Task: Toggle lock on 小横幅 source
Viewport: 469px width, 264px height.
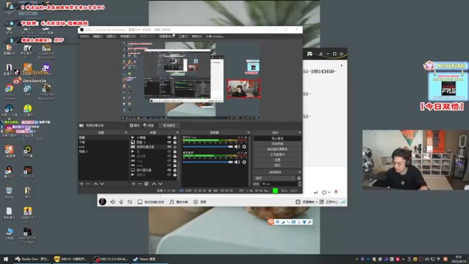Action: click(x=175, y=138)
